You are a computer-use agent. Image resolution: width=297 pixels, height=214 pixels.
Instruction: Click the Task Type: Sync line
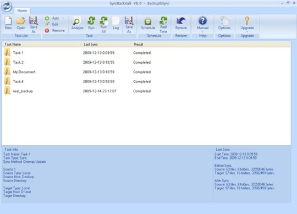tap(15, 158)
